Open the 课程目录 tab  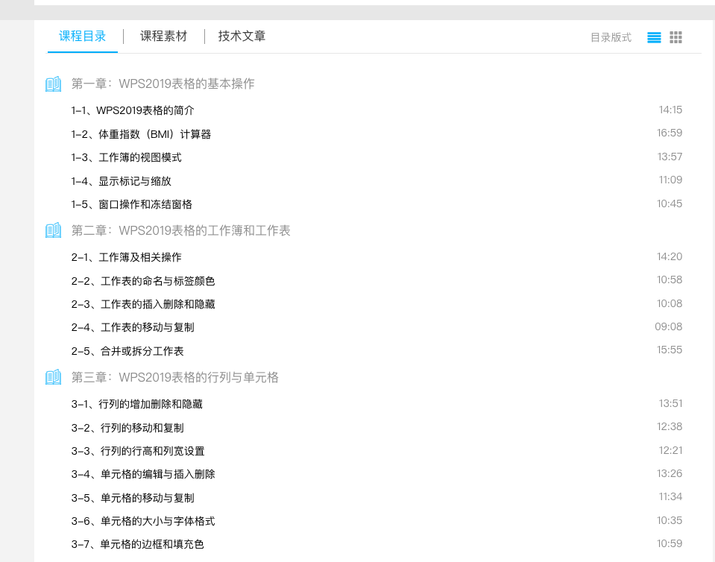tap(83, 36)
